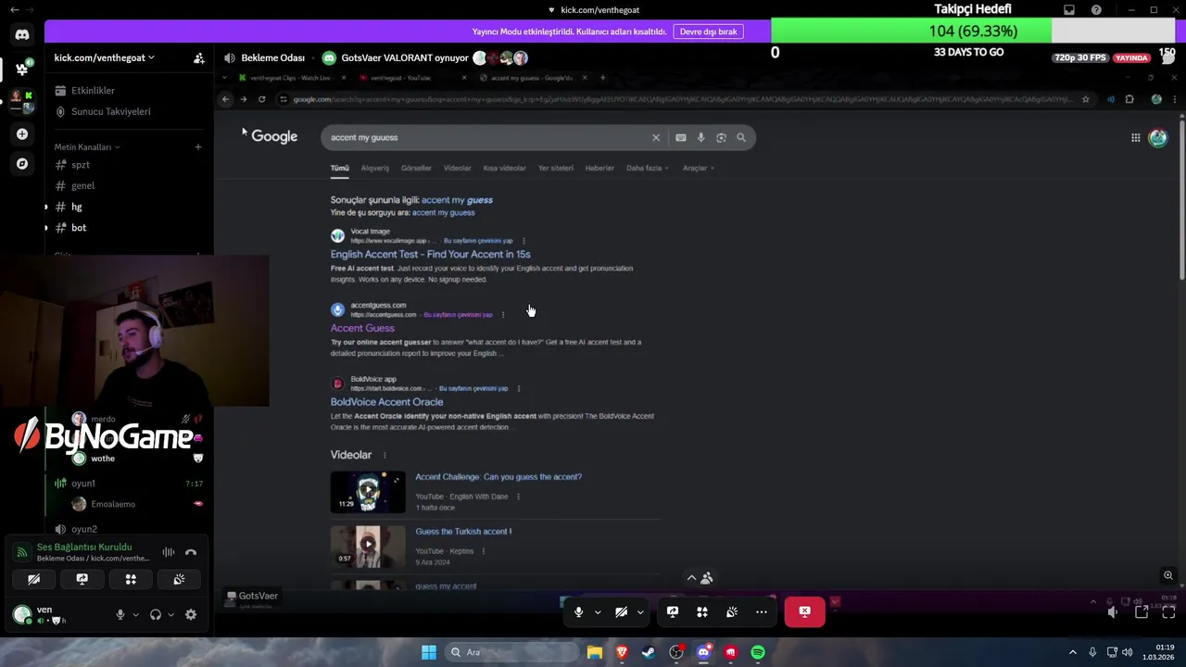Open Google search by image lens
Image resolution: width=1186 pixels, height=667 pixels.
[721, 137]
